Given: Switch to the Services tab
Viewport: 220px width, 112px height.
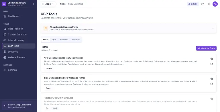Looking at the screenshot, I should click(x=76, y=40).
